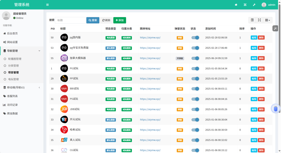
Task: Click the 标题 search input field
Action: point(70,20)
